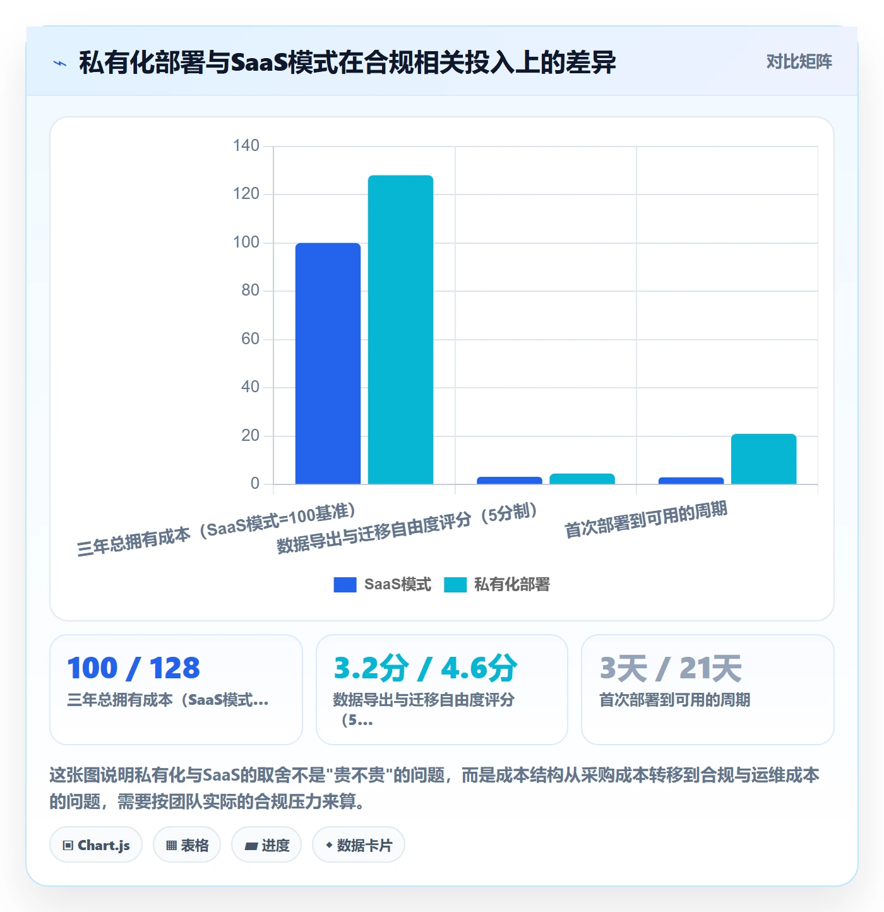This screenshot has height=912, width=884.
Task: Click the truncated caption 三年总拥有成本（SaaS模式…
Action: coord(168,700)
